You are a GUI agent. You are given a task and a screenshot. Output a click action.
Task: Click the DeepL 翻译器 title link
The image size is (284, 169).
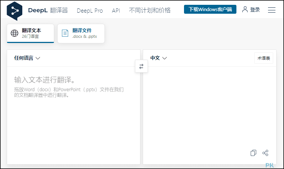point(48,10)
